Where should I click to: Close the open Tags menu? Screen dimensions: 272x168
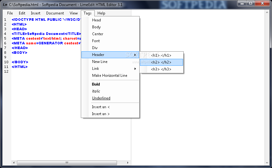(x=88, y=13)
